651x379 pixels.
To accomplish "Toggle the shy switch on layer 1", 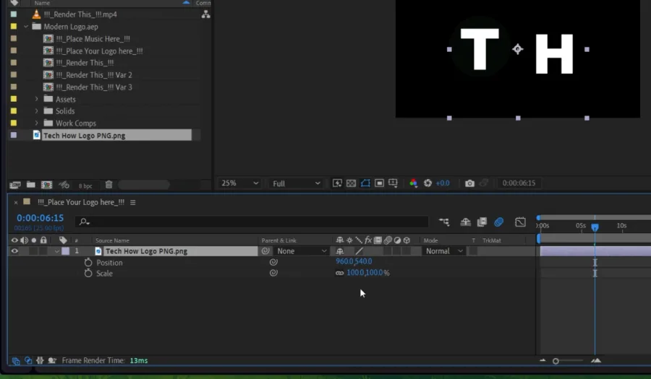I will point(340,251).
